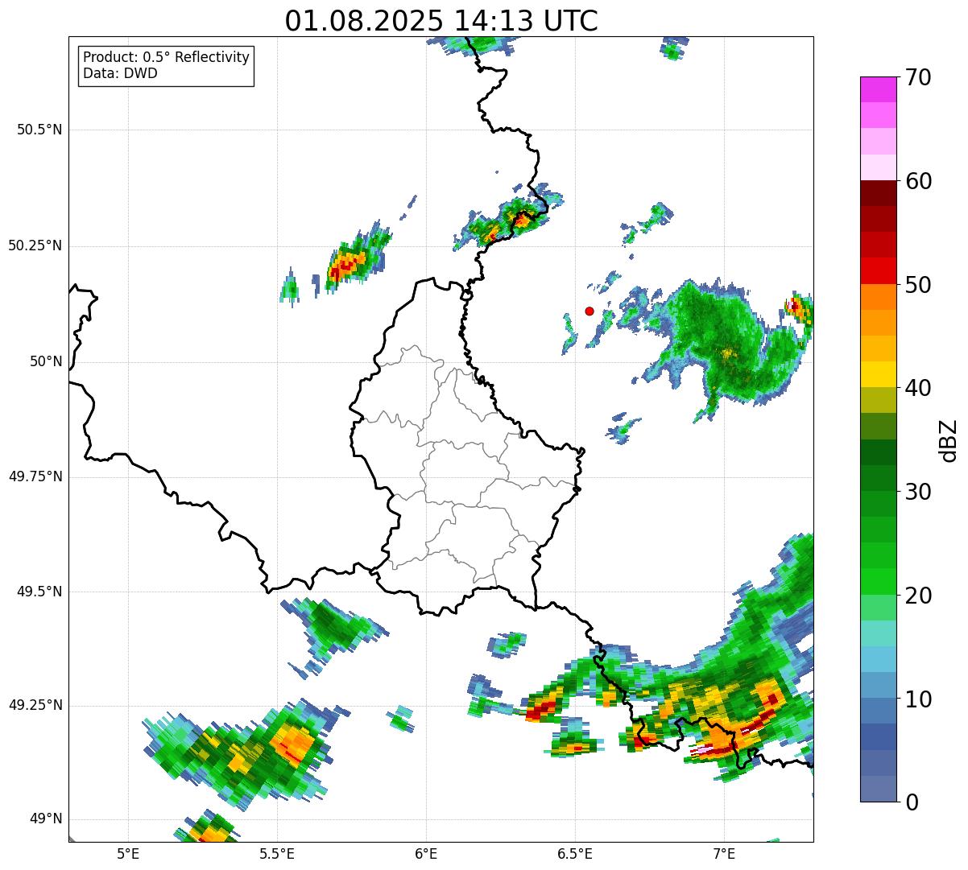The height and width of the screenshot is (870, 968).
Task: Click the latitude label "49.75°N"
Action: pos(35,476)
